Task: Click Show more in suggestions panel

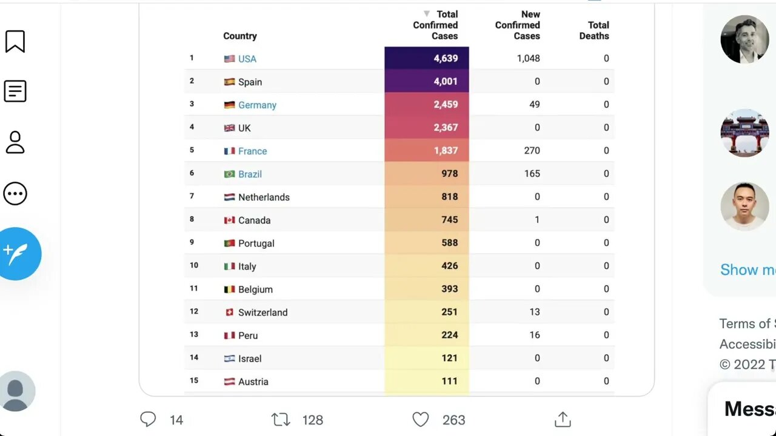Action: pos(747,269)
